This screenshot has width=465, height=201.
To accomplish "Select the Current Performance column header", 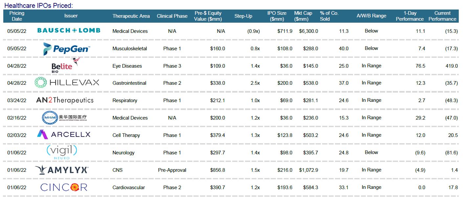I will [442, 16].
